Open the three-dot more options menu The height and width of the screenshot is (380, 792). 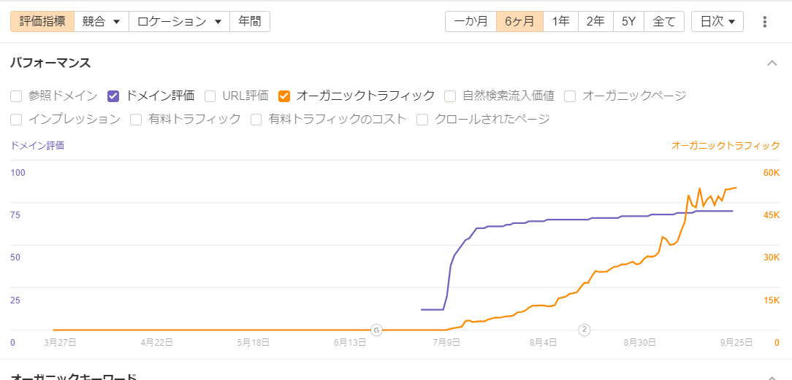pyautogui.click(x=765, y=22)
